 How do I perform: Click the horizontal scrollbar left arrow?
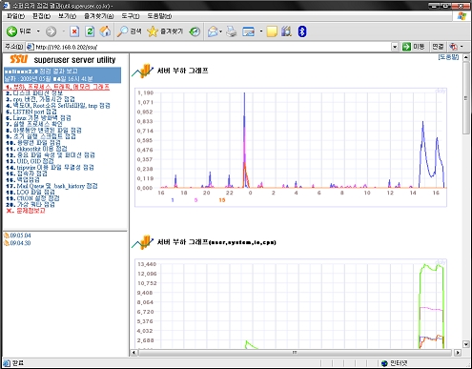pyautogui.click(x=133, y=353)
